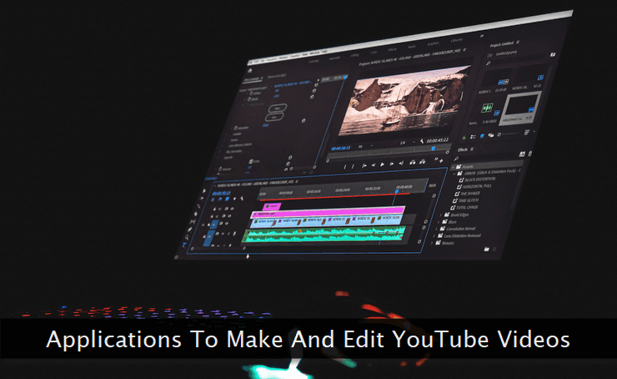Switch to the Color workspace tab

click(x=374, y=53)
